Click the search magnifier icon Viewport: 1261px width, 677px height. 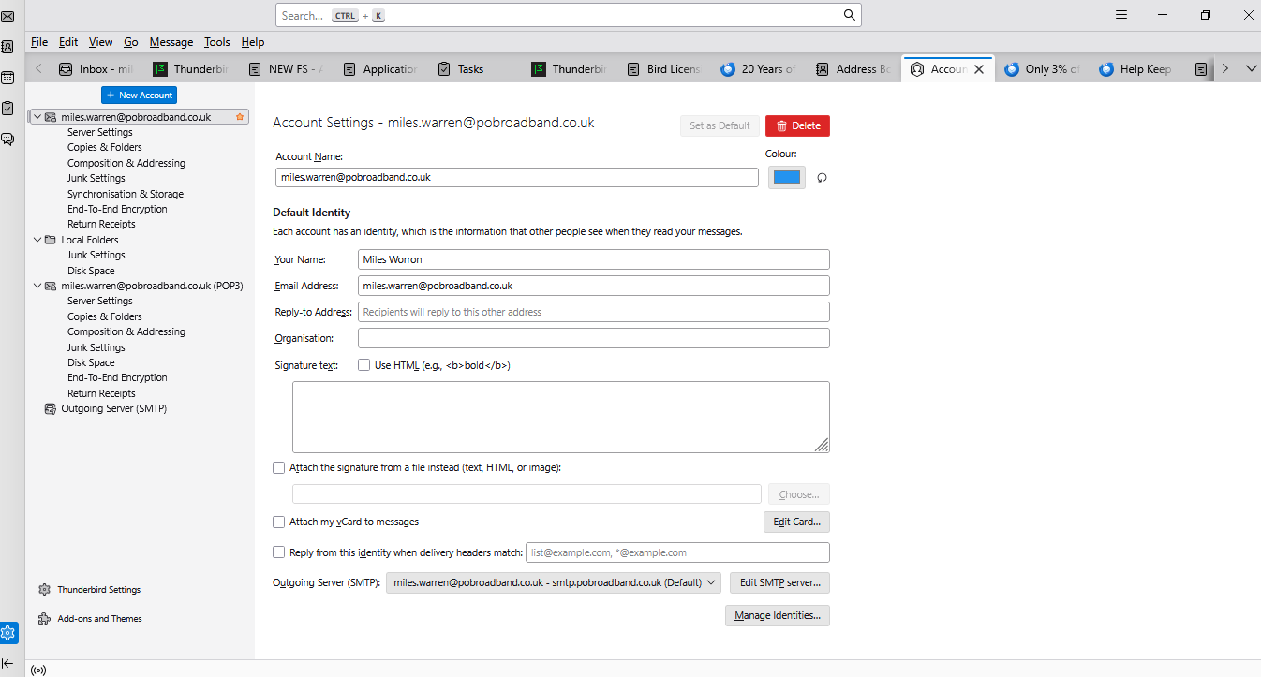pyautogui.click(x=849, y=15)
